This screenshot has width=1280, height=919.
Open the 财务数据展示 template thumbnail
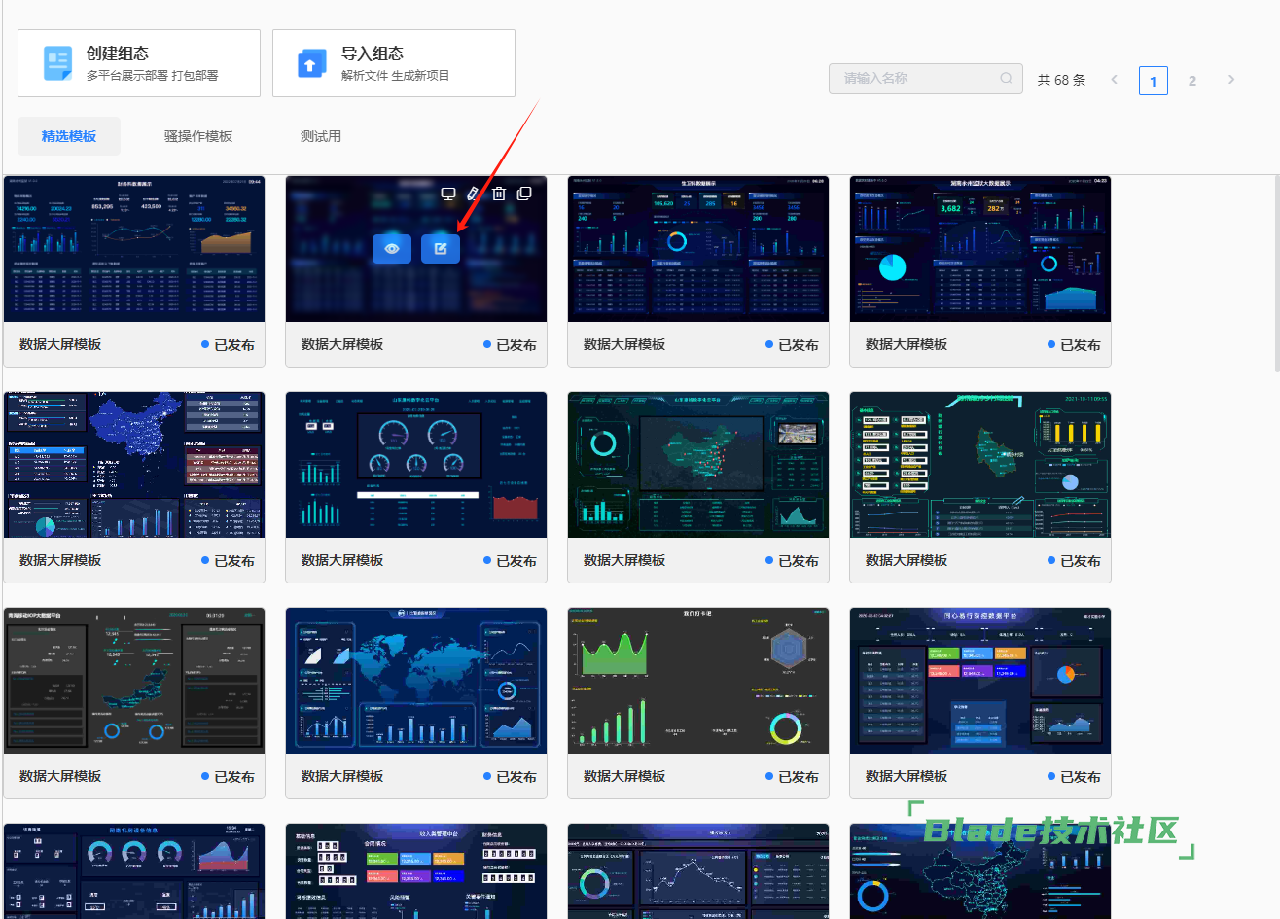pos(134,249)
